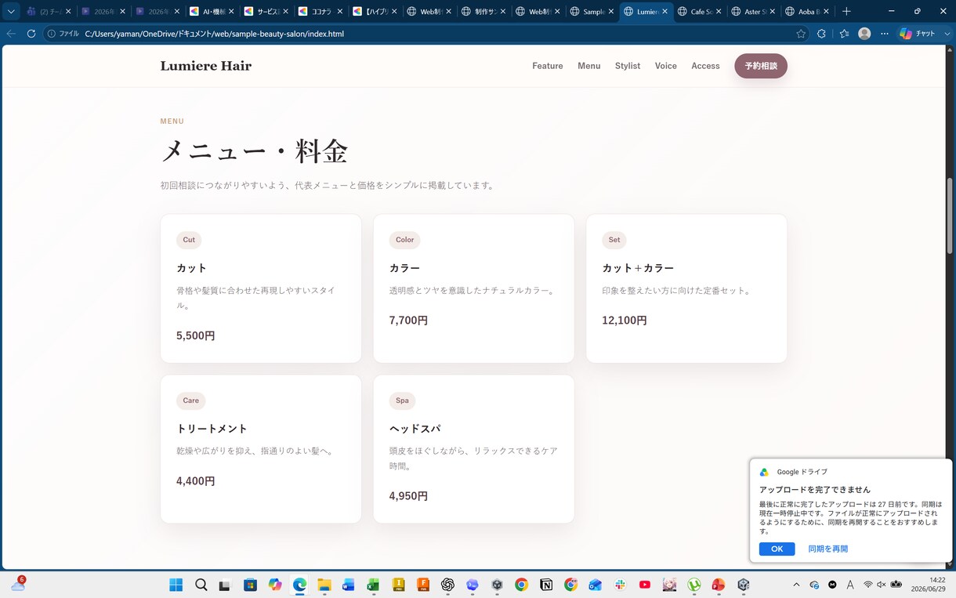Viewport: 956px width, 598px height.
Task: Open YouTube app from taskbar
Action: 645,585
